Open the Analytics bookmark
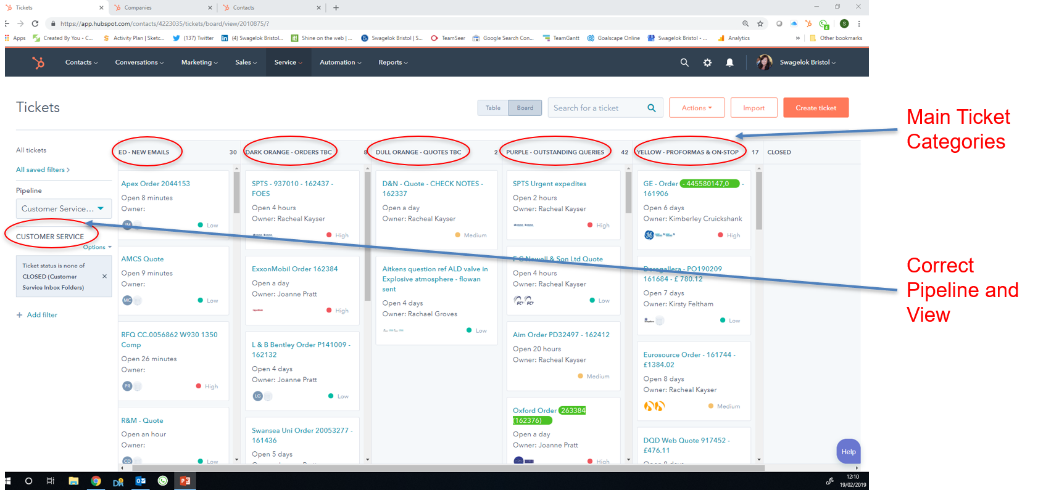Viewport: 1038px width, 490px height. pyautogui.click(x=734, y=38)
